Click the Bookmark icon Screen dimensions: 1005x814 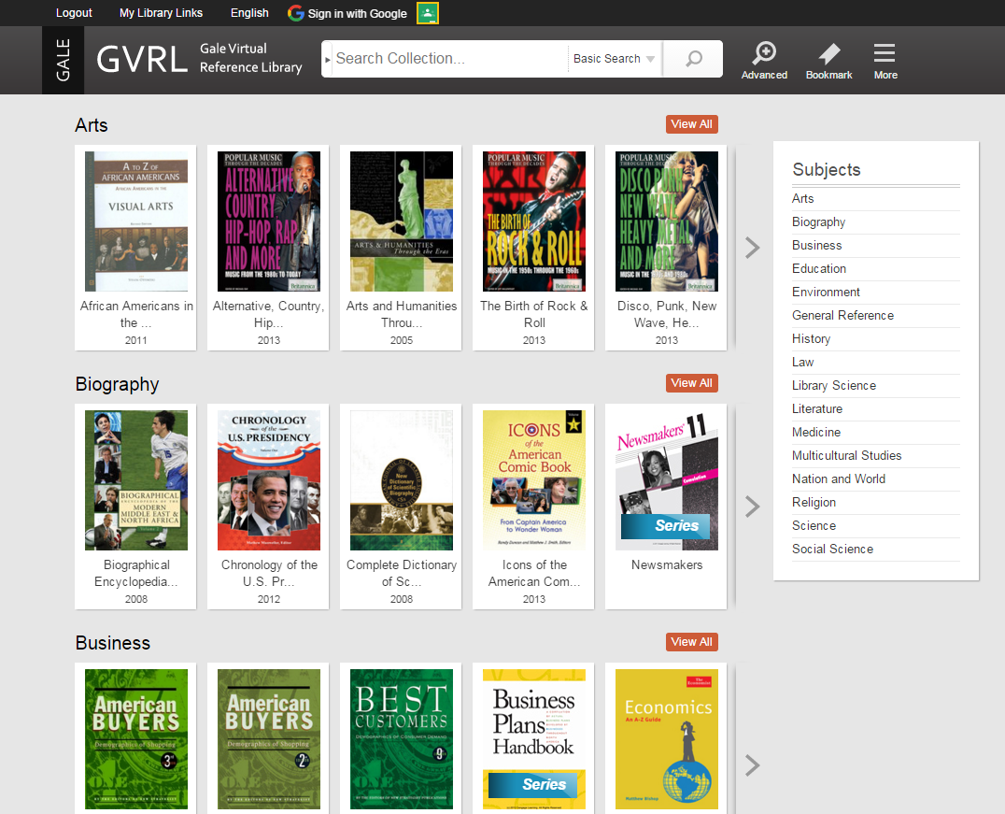828,61
